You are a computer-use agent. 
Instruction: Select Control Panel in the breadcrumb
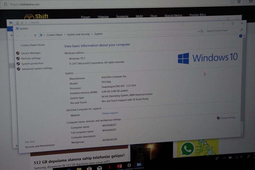coord(54,35)
